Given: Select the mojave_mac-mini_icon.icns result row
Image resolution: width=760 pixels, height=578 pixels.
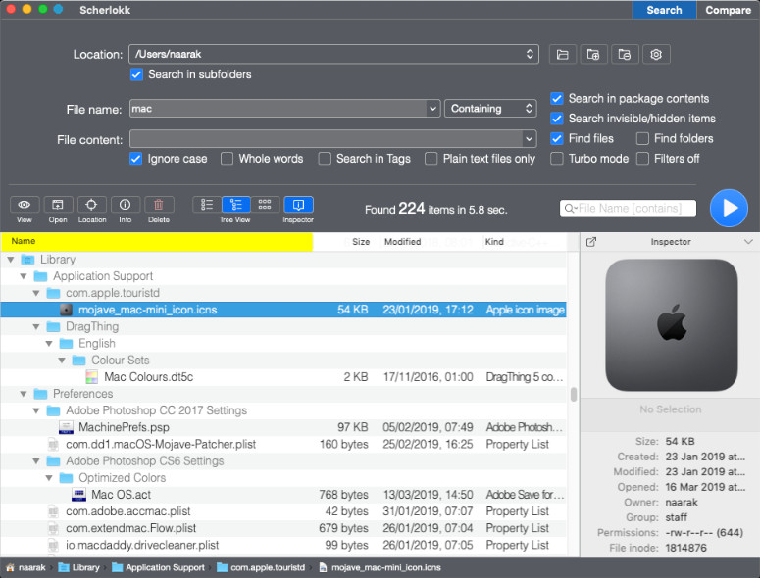Looking at the screenshot, I should [283, 310].
